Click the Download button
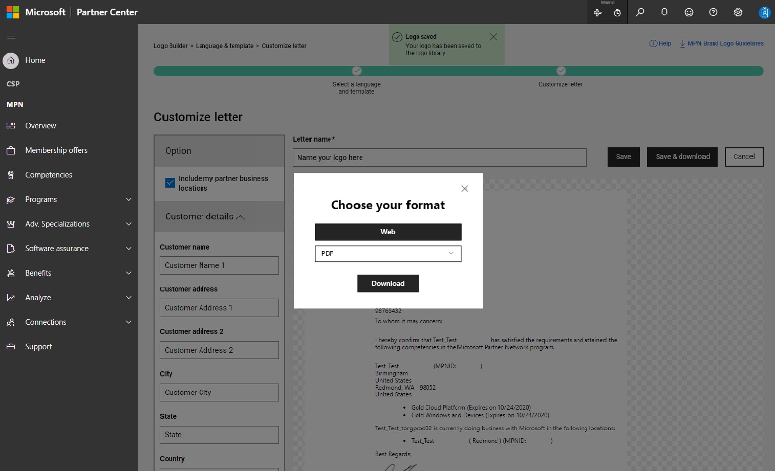This screenshot has width=775, height=471. [x=388, y=283]
